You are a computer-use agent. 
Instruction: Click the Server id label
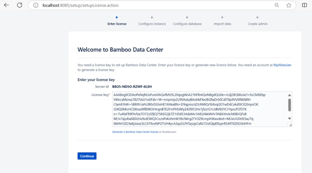tap(102, 87)
